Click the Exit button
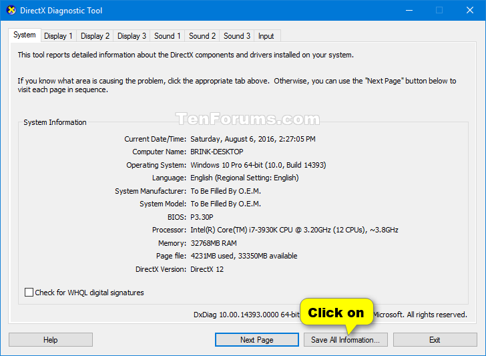This screenshot has width=486, height=356. [x=435, y=340]
